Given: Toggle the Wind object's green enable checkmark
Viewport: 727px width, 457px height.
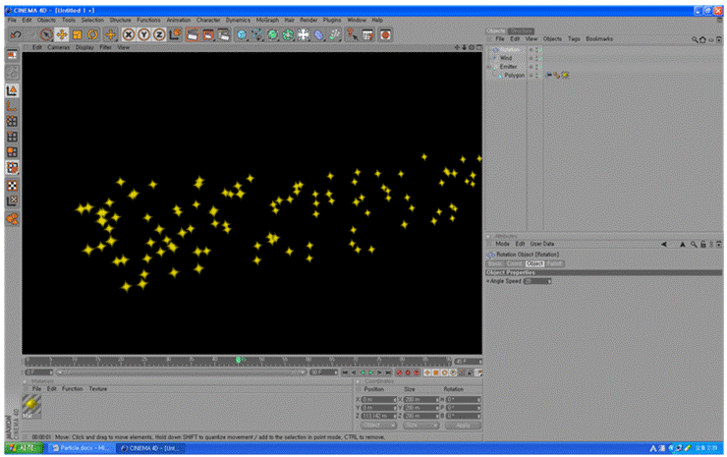Looking at the screenshot, I should pyautogui.click(x=540, y=58).
